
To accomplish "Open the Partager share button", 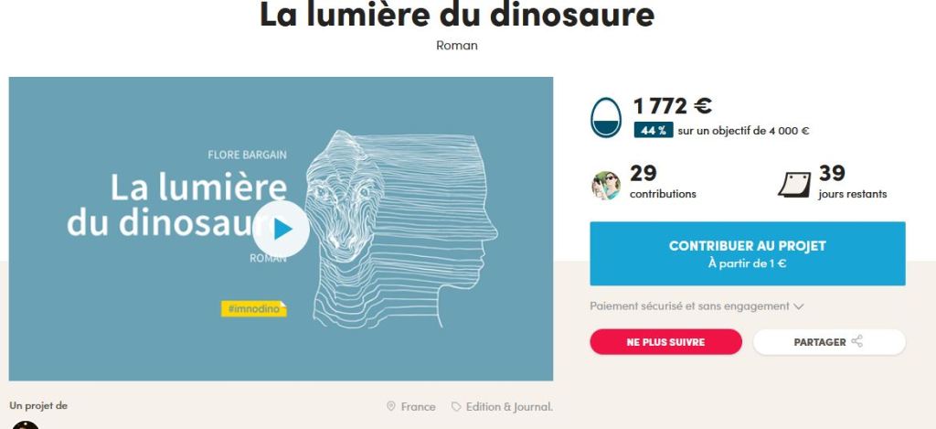I will coord(829,342).
